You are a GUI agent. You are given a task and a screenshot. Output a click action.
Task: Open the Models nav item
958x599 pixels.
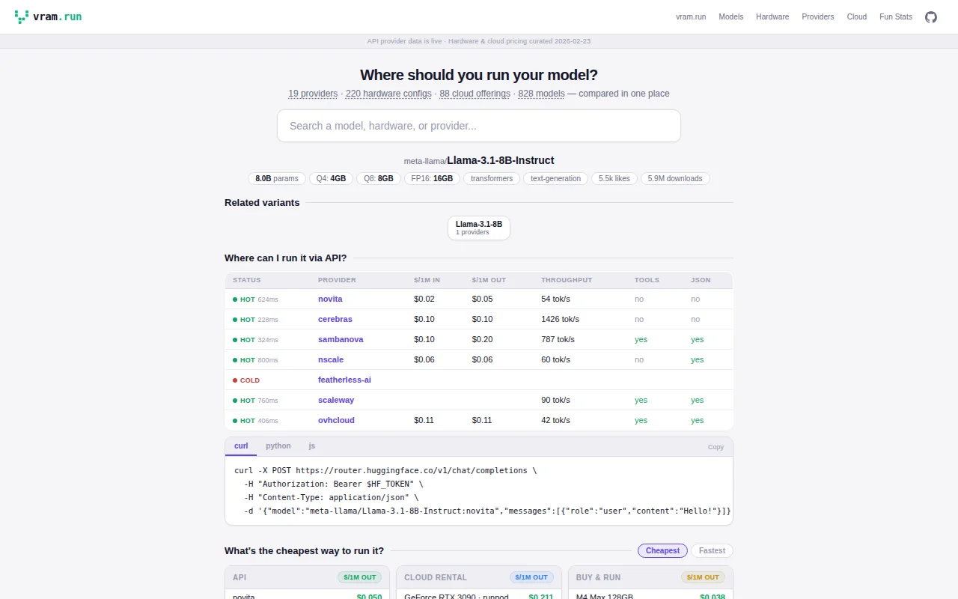(x=731, y=16)
